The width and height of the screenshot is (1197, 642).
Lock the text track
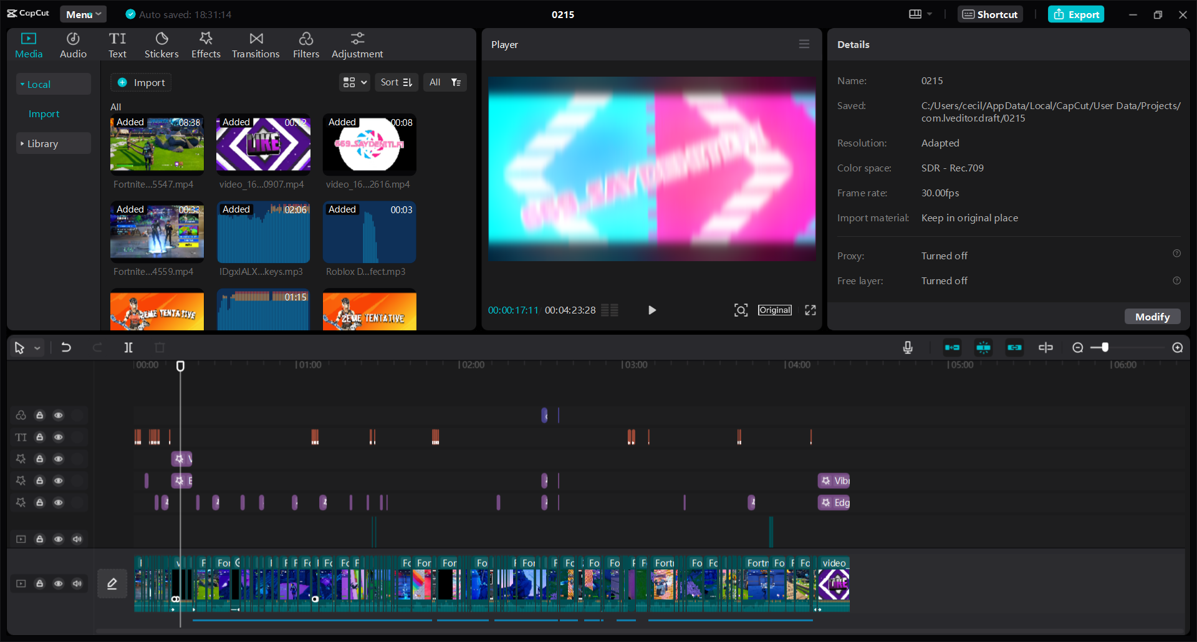click(x=39, y=437)
